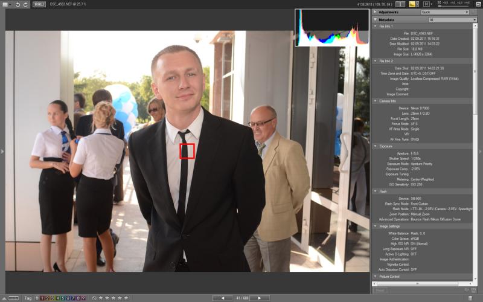483x302 pixels.
Task: Click the Tag label in status bar
Action: [28, 298]
